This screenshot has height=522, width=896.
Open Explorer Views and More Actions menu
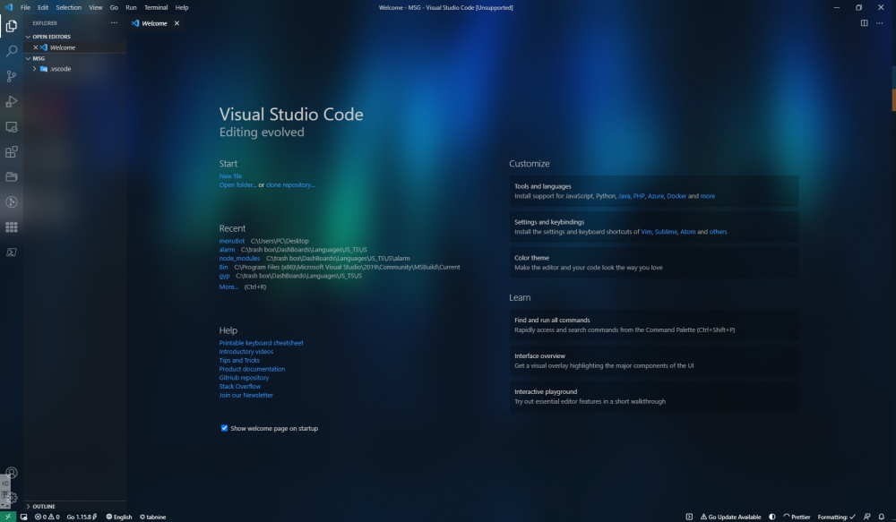coord(114,23)
